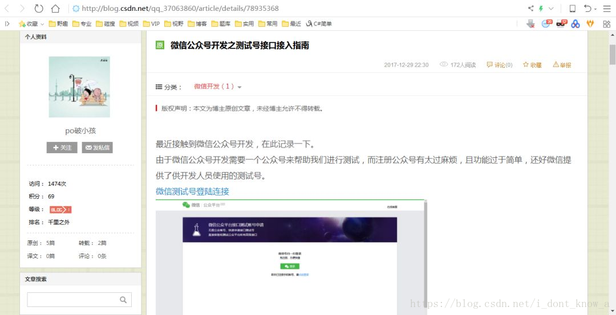This screenshot has height=315, width=616.
Task: Click the blue three-circle Baidu extension icon
Action: pos(576,24)
